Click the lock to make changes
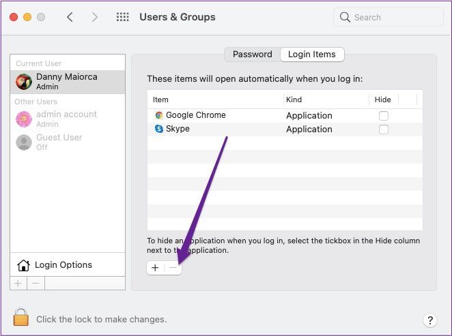This screenshot has height=336, width=452. point(21,317)
